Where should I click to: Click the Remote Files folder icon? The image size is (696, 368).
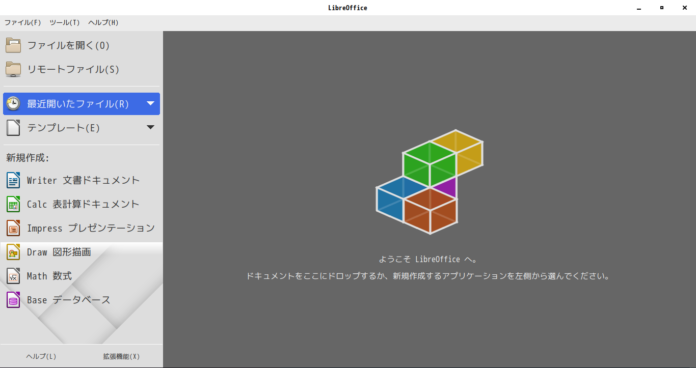(x=13, y=69)
